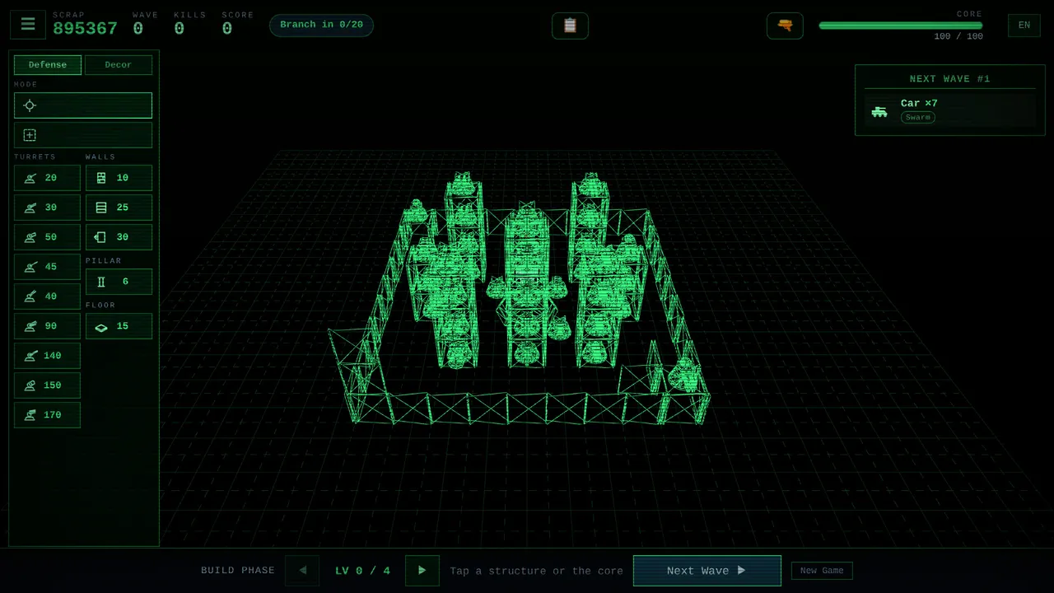Select the turret costing 90
Image resolution: width=1054 pixels, height=593 pixels.
coord(47,326)
